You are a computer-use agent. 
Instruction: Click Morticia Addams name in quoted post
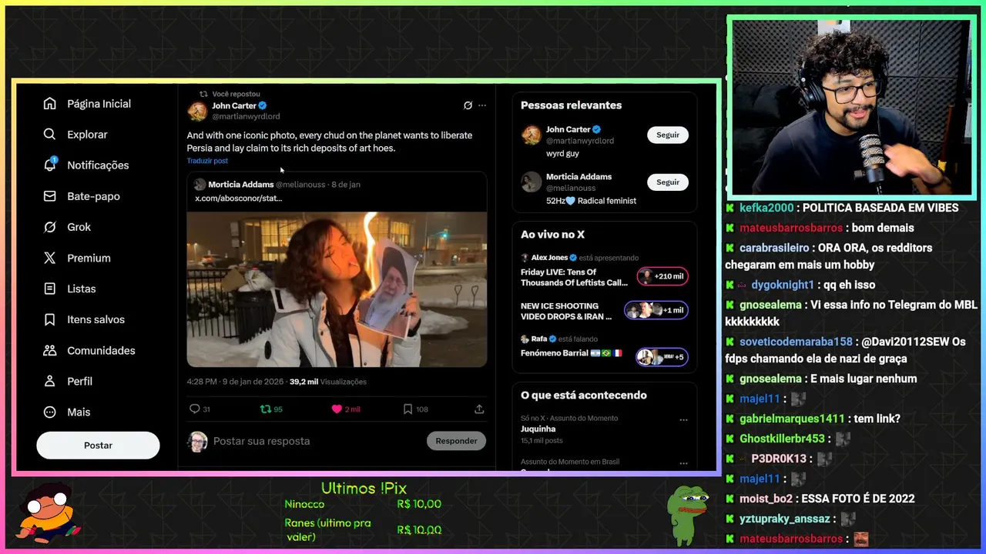point(241,185)
